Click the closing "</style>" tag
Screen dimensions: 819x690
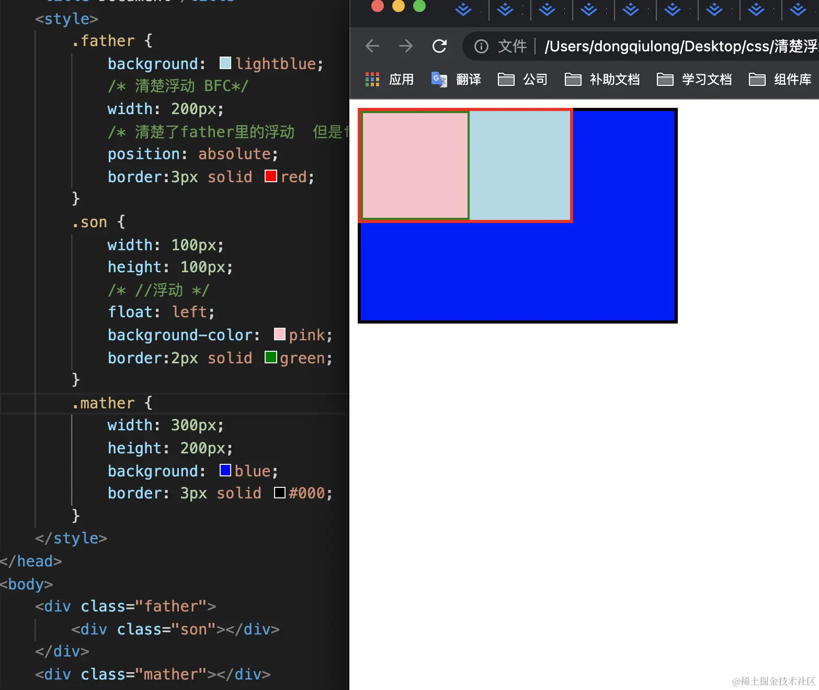point(71,538)
